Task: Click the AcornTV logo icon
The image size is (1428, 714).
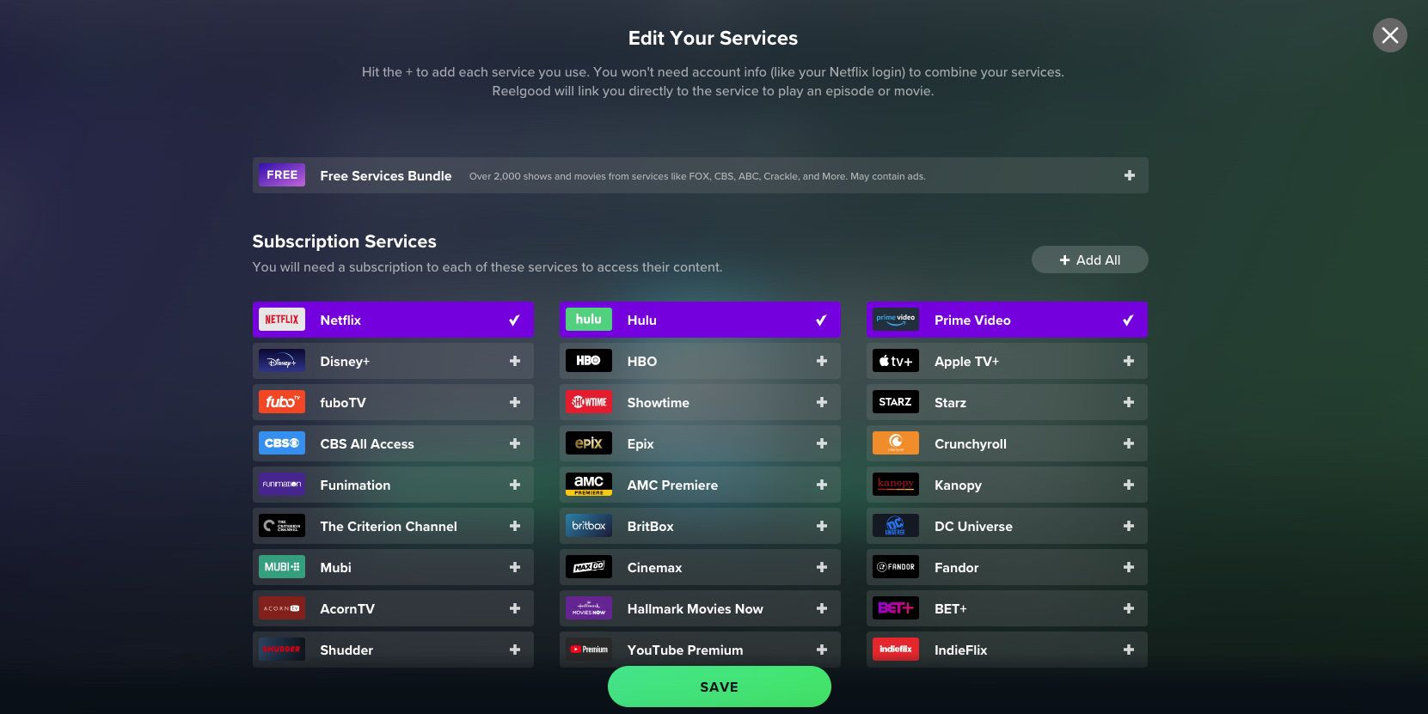Action: click(282, 608)
